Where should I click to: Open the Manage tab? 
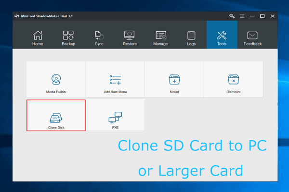pos(160,38)
